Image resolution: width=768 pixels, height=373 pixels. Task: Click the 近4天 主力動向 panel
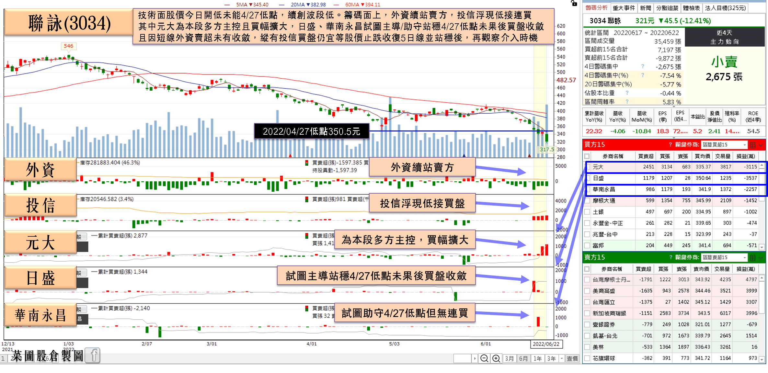(x=725, y=37)
